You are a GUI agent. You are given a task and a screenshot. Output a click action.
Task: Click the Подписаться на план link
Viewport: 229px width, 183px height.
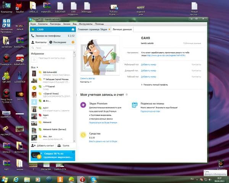tap(150, 111)
